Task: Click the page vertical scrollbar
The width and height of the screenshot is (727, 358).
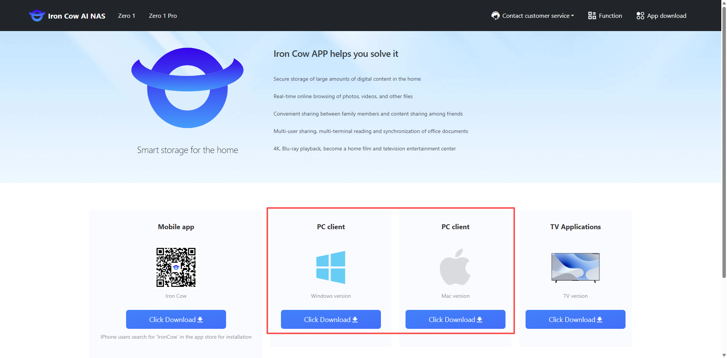Action: pos(724,152)
